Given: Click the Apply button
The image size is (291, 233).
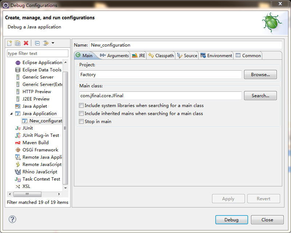Looking at the screenshot, I should pyautogui.click(x=228, y=199).
